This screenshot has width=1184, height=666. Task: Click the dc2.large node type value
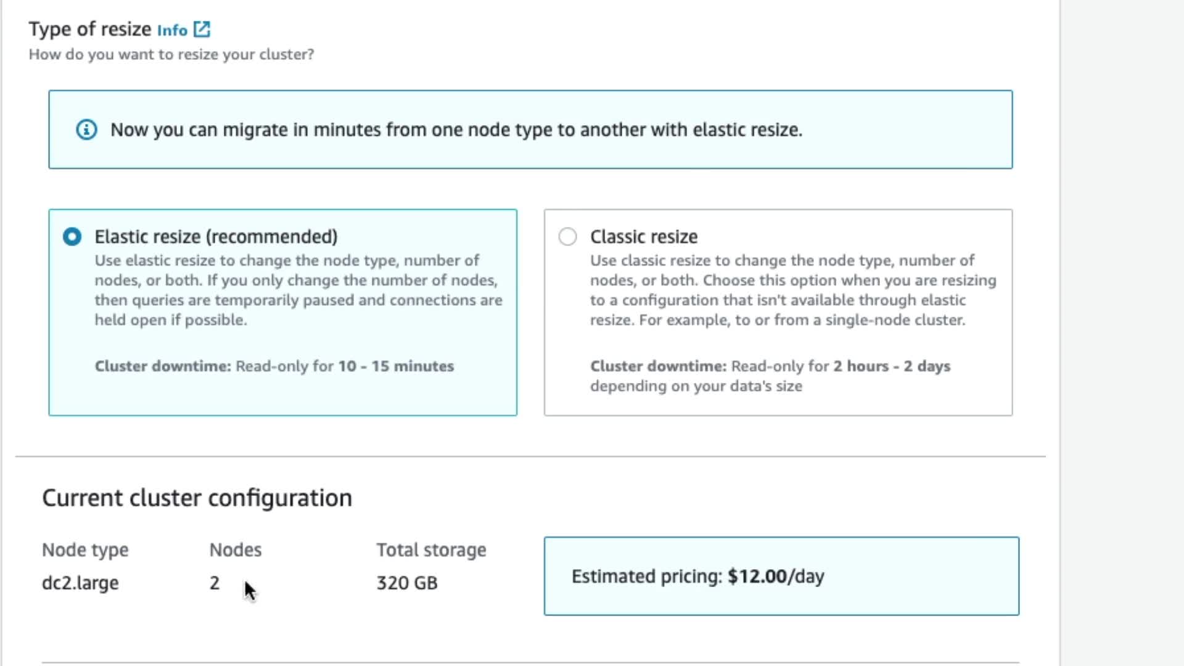tap(80, 583)
